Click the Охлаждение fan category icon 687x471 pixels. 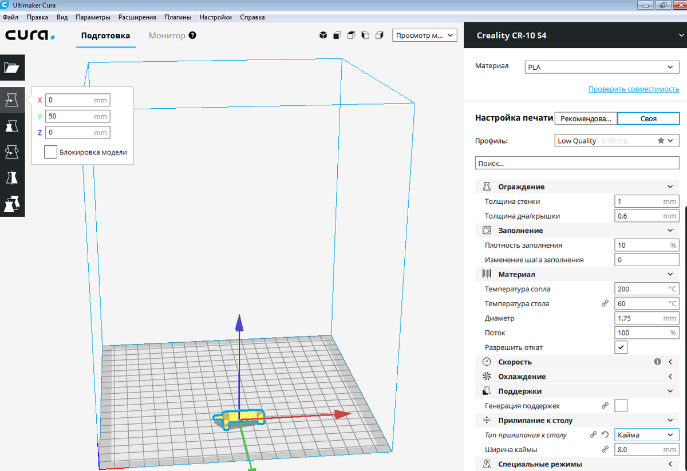487,377
